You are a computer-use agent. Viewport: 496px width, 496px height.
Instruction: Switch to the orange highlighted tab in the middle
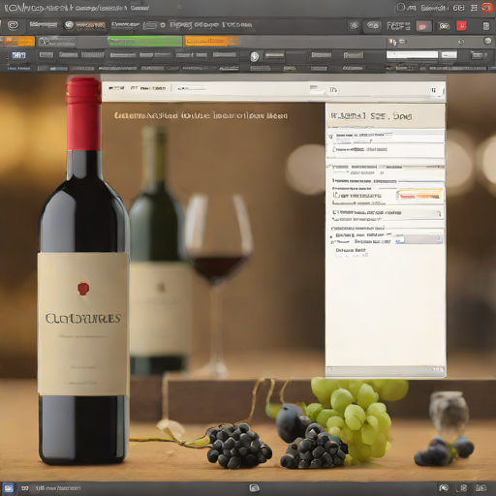pos(211,41)
